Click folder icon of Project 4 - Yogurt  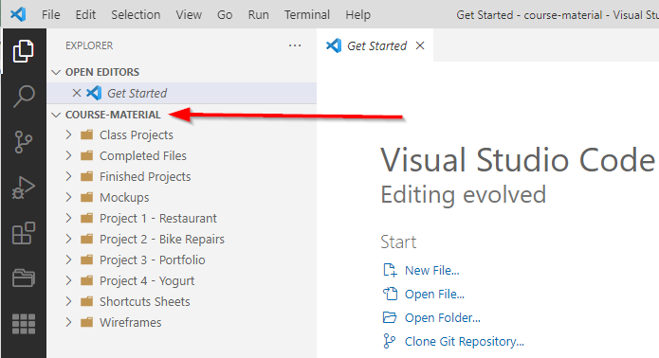86,280
